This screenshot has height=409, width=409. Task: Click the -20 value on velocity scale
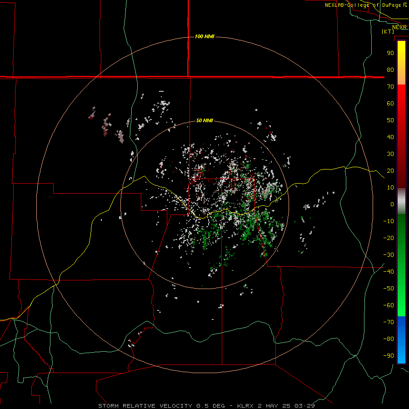(389, 238)
